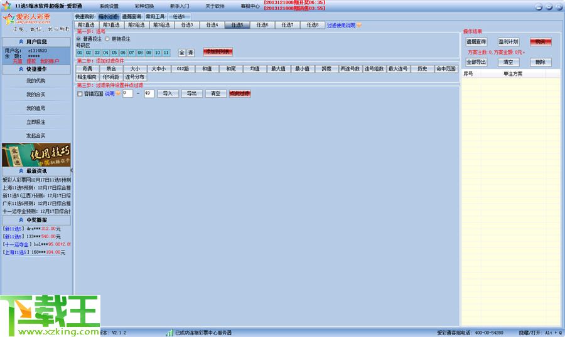
Task: Select number ball 11 in 号码区
Action: click(166, 53)
